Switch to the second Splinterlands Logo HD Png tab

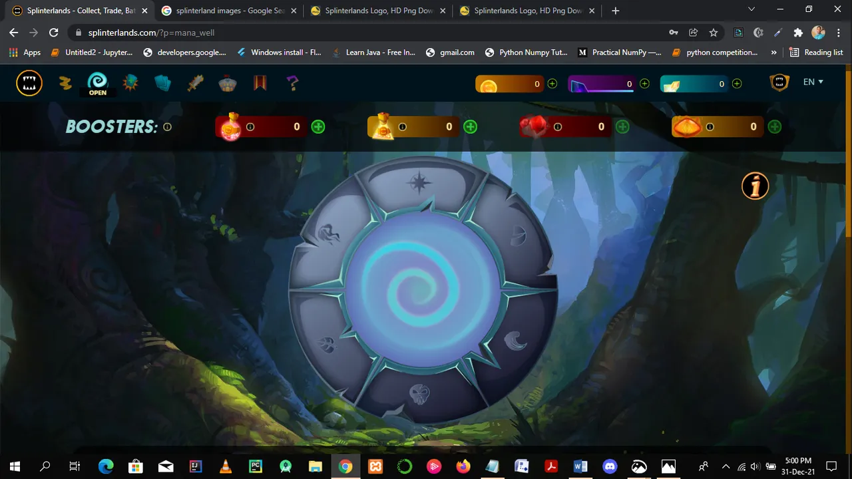(x=527, y=11)
